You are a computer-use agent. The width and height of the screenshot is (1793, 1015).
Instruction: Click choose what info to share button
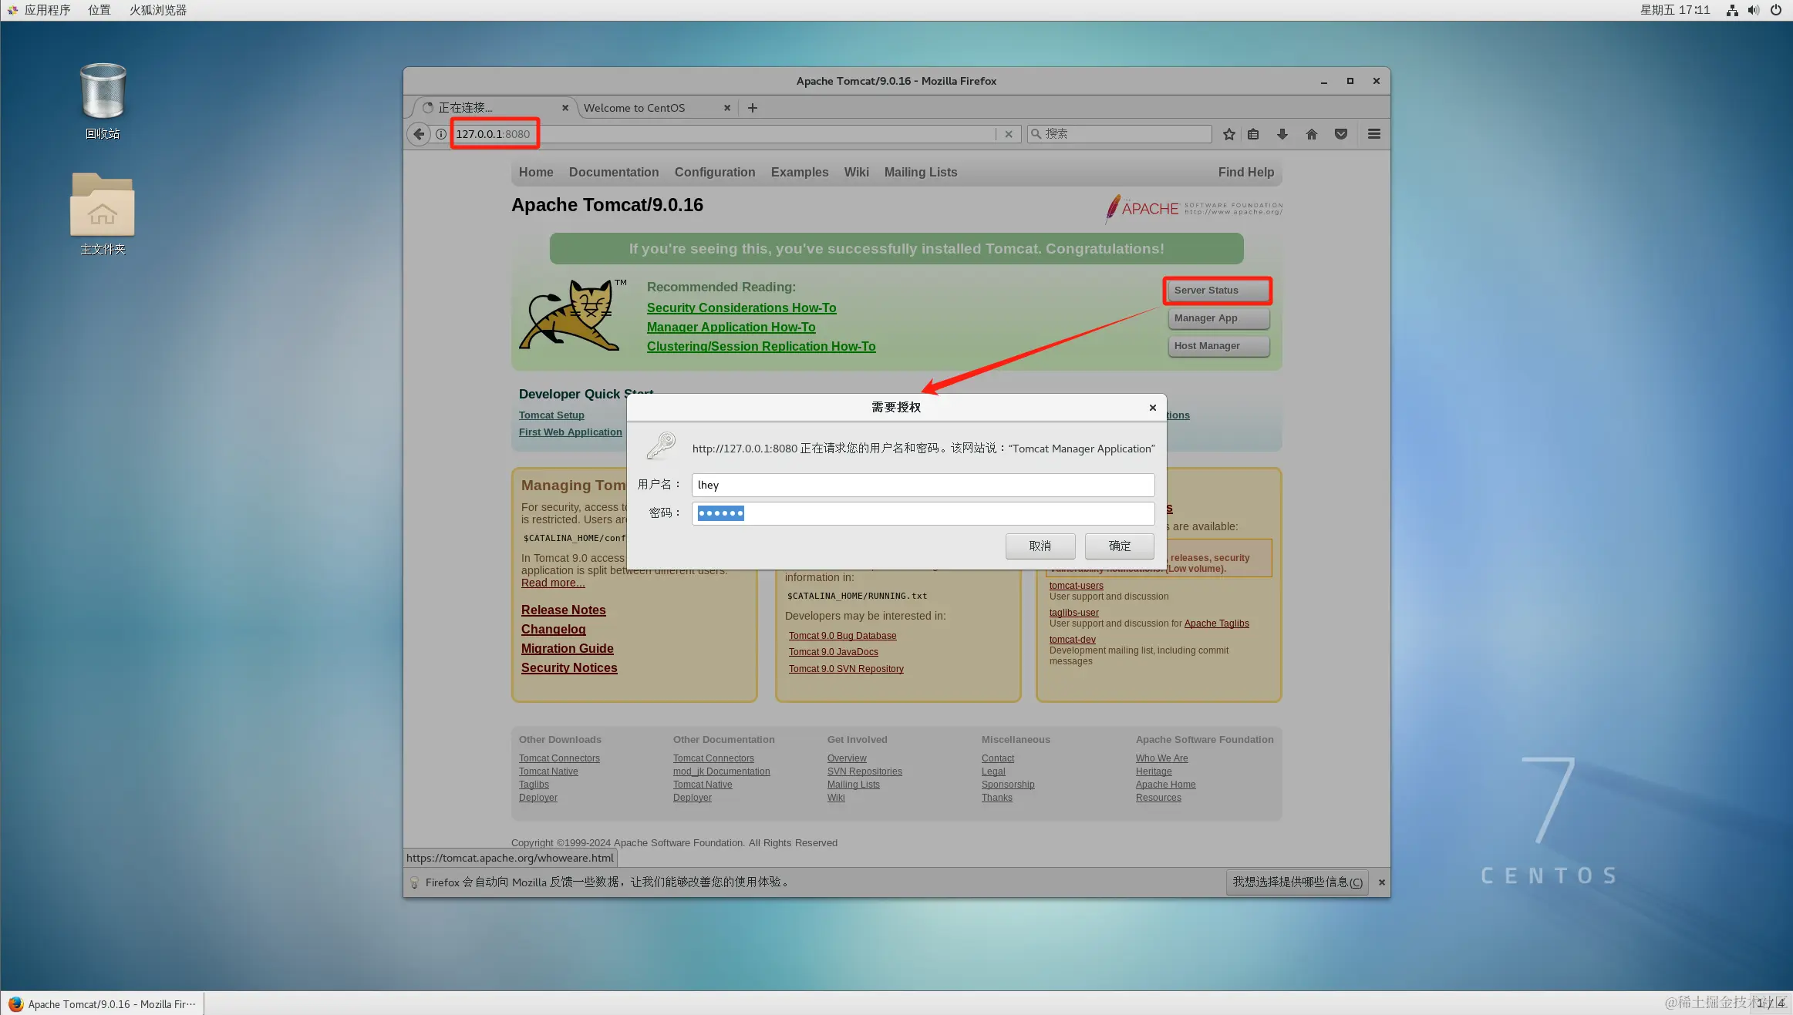pos(1297,882)
